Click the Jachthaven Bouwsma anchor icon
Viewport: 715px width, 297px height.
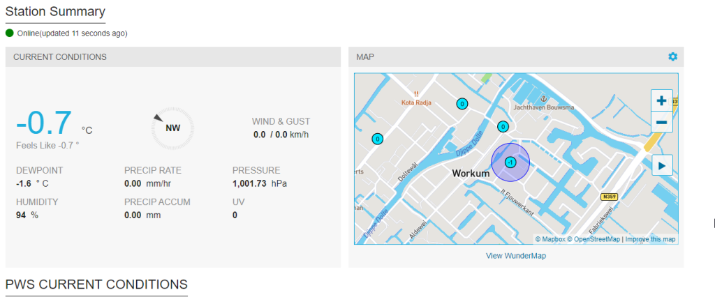543,99
